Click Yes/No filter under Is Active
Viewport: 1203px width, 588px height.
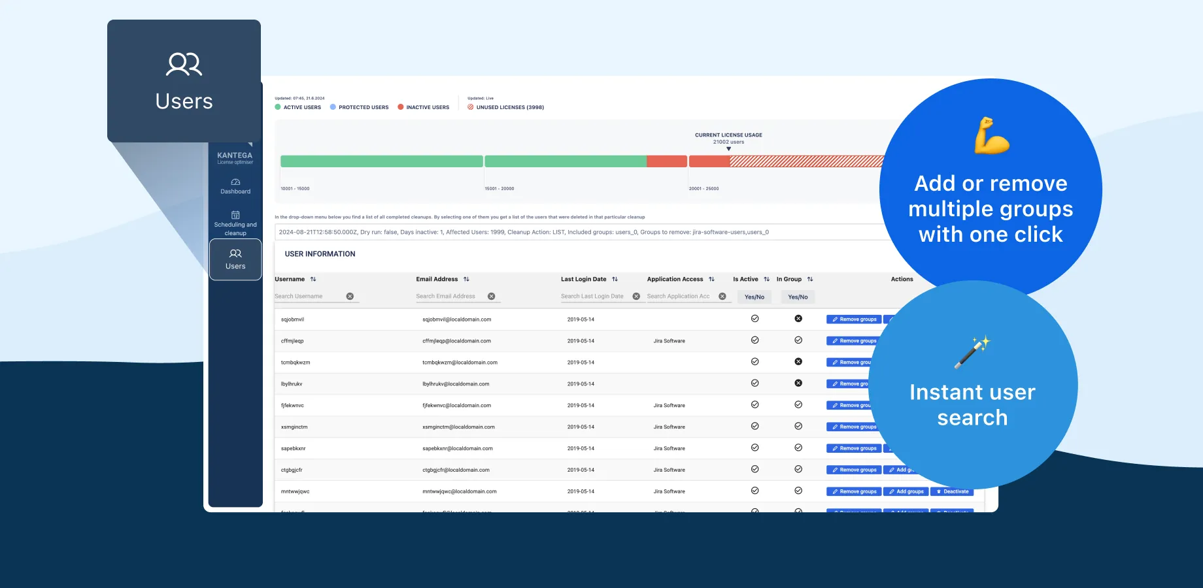(x=754, y=297)
